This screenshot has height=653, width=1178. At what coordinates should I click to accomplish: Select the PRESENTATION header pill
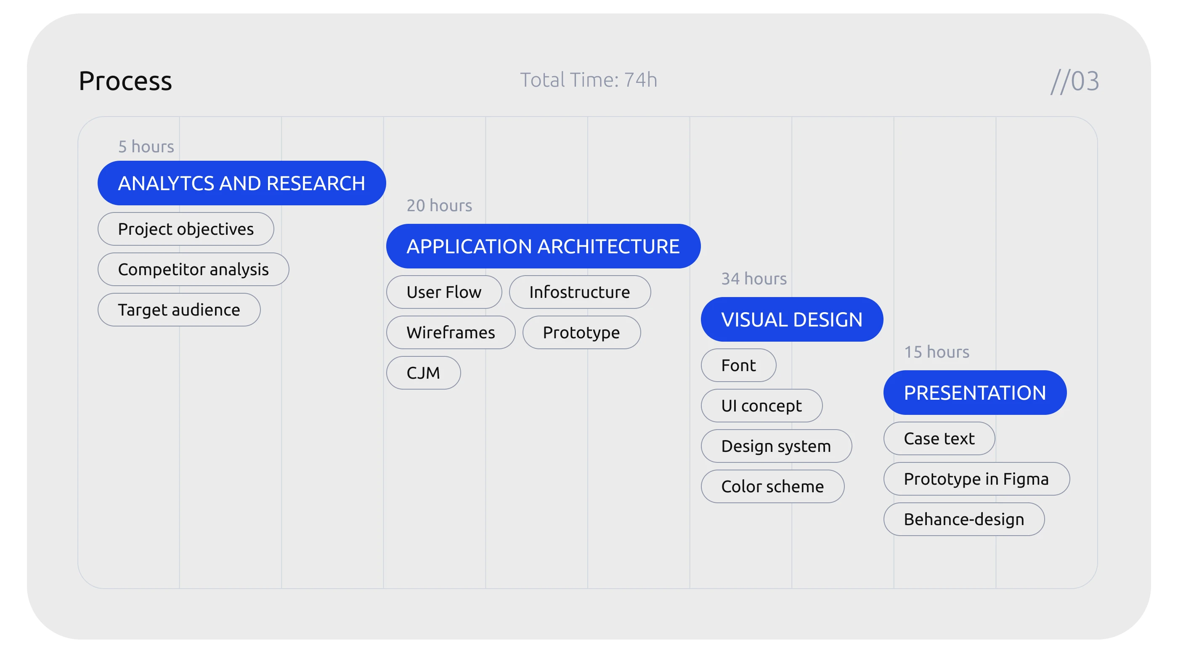click(x=974, y=393)
